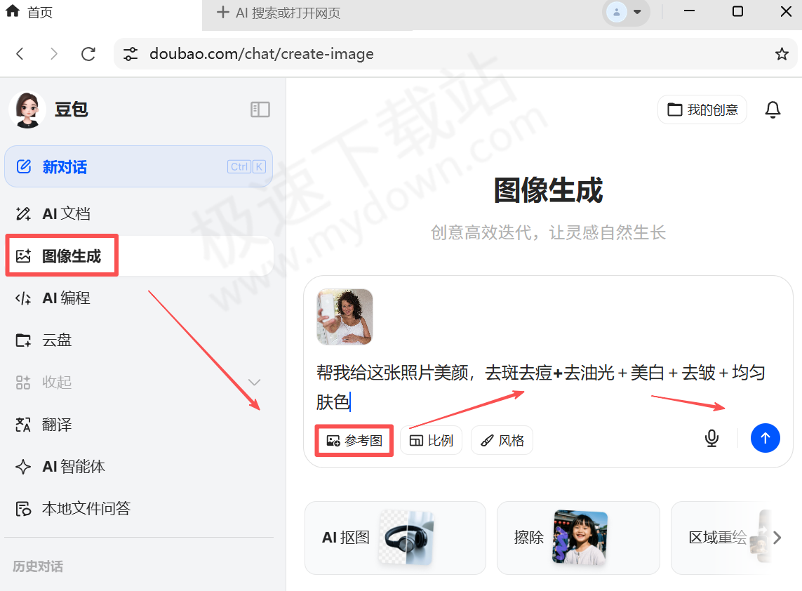
Task: Open the AI 抠图 tool card
Action: (x=395, y=538)
